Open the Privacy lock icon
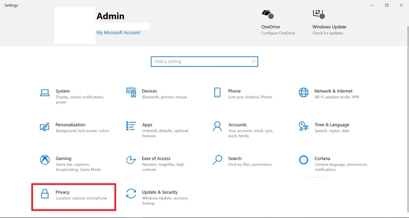This screenshot has height=218, width=409. 45,194
